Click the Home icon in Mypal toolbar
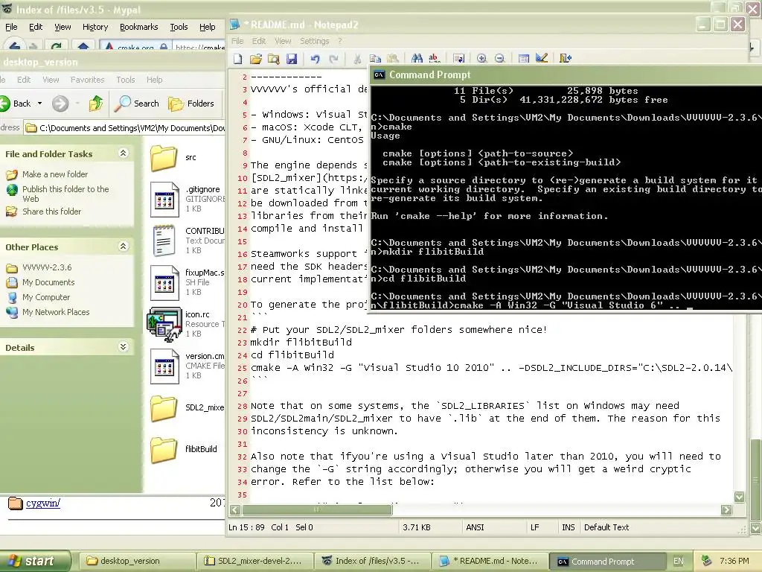 (x=83, y=47)
